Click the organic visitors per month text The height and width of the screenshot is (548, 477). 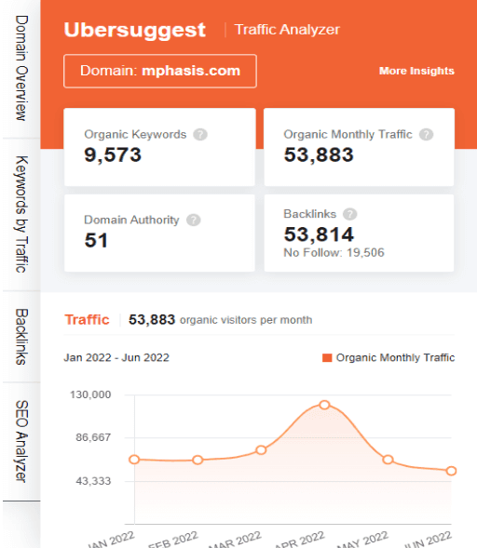[x=246, y=320]
